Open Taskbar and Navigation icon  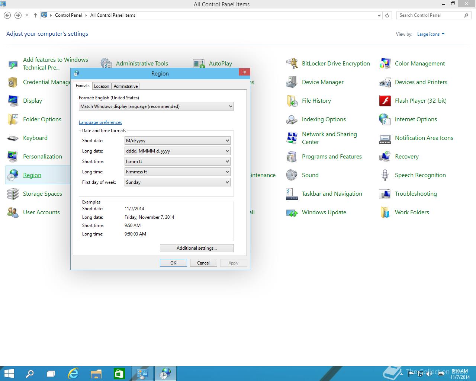click(x=292, y=194)
